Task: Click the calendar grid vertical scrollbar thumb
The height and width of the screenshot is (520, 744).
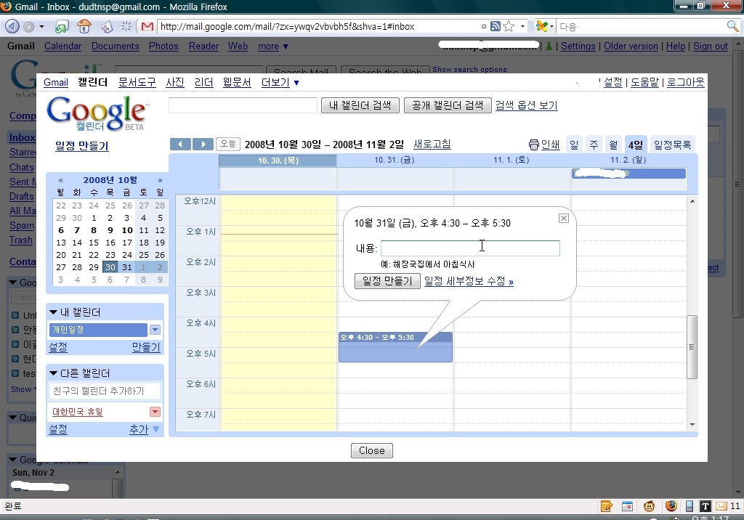Action: click(x=692, y=347)
